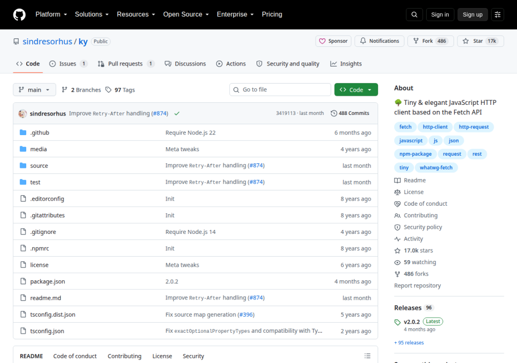This screenshot has height=363, width=517.
Task: Open the 2 Branches link
Action: (x=81, y=90)
